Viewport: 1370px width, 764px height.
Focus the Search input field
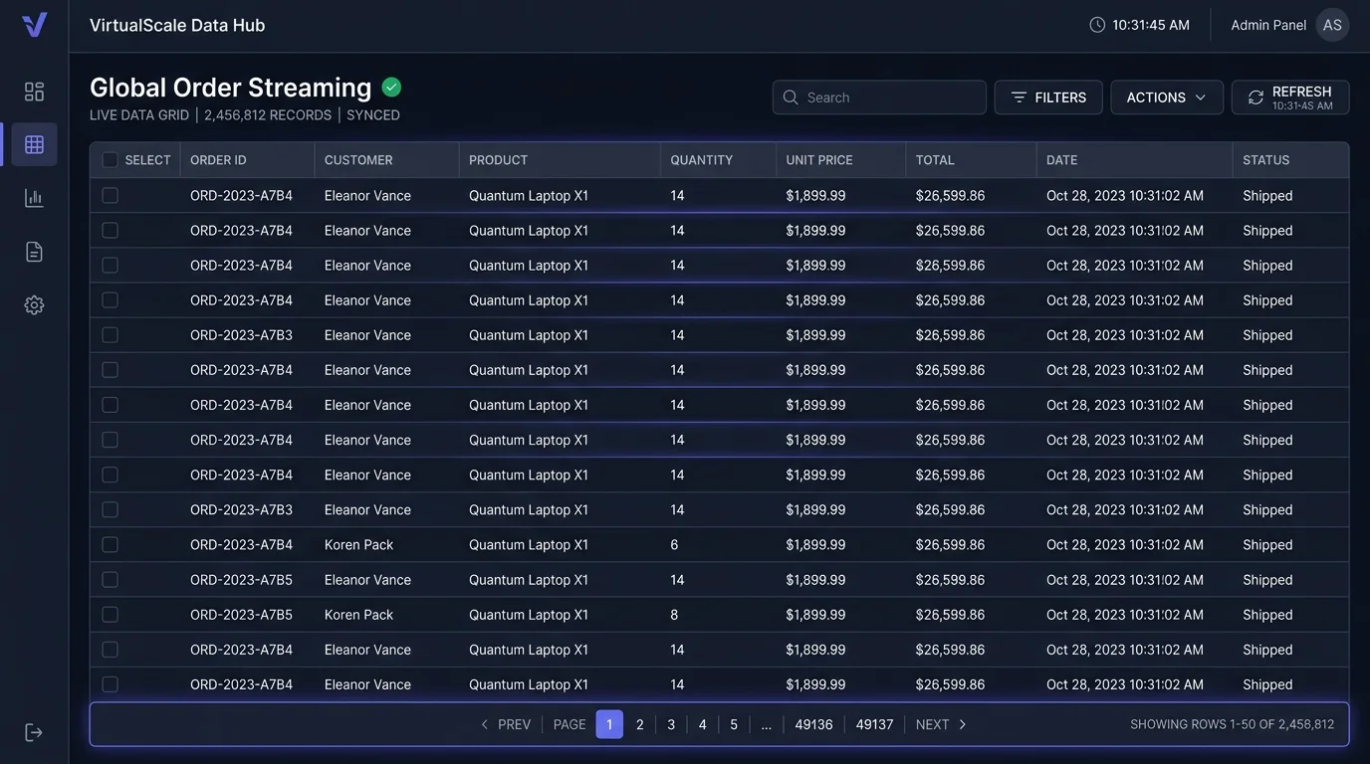[x=879, y=97]
